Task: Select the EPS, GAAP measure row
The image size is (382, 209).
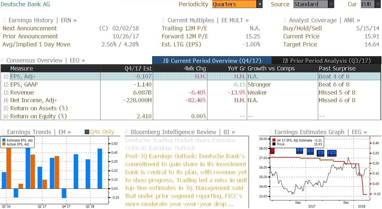Action: (191, 84)
